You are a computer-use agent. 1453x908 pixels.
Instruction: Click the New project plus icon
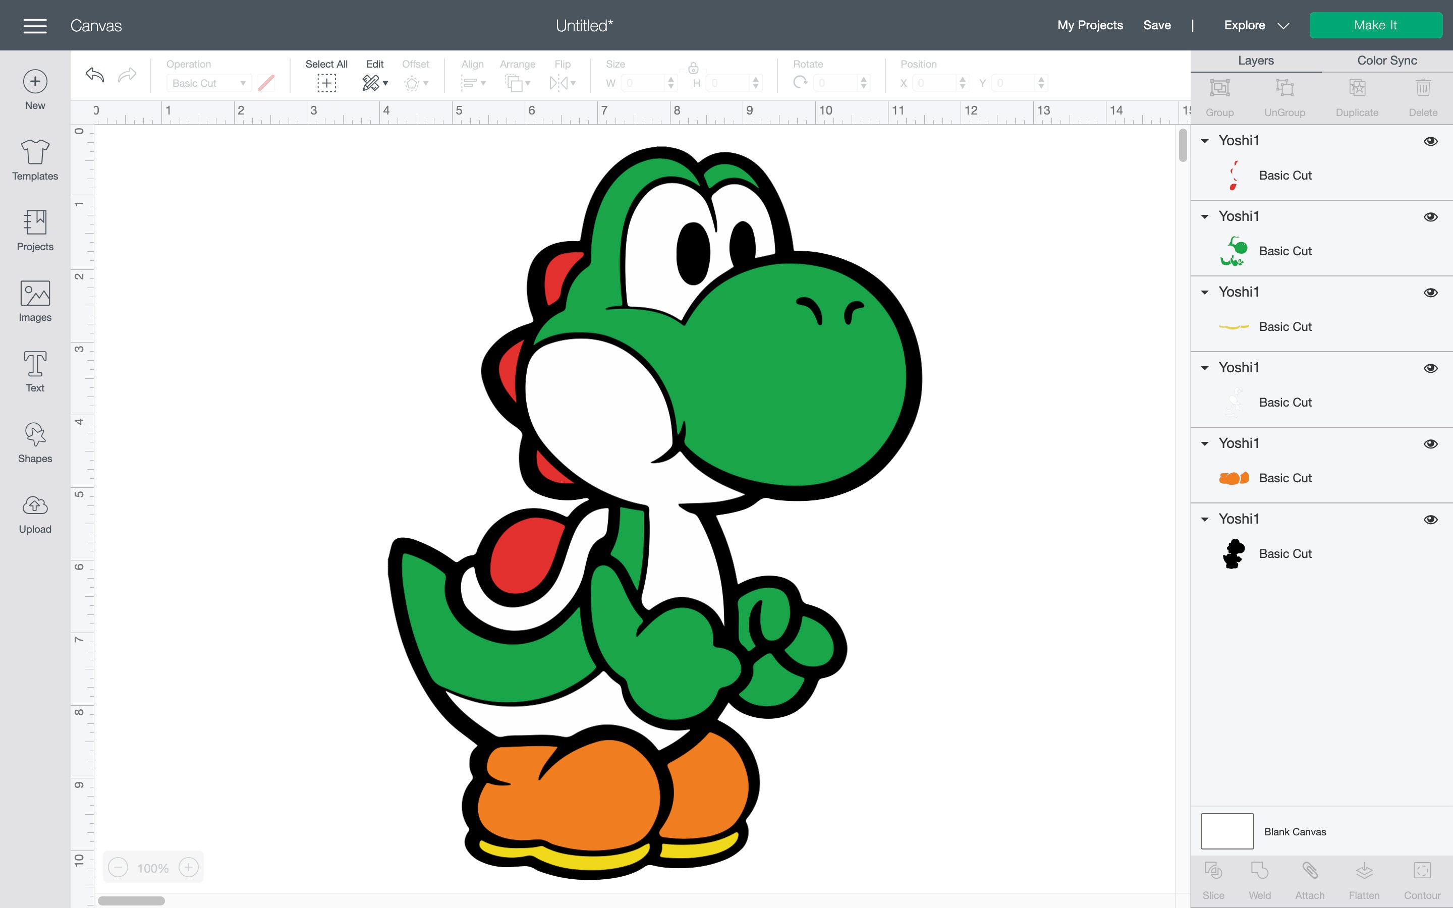click(x=35, y=81)
